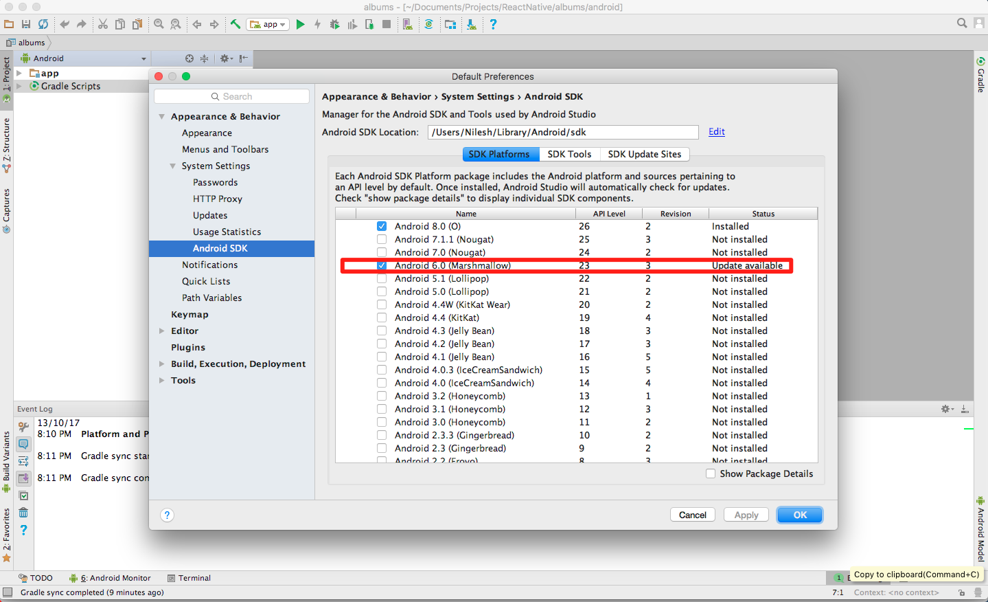Uncheck the Android 8.0 (O) checkbox

tap(382, 226)
